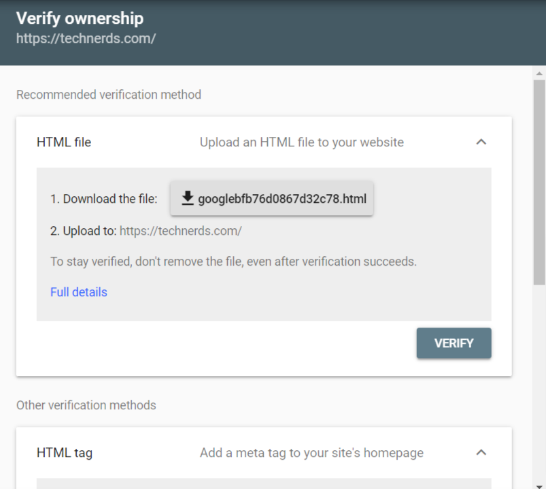Click the VERIFY button
The width and height of the screenshot is (546, 489).
point(454,343)
